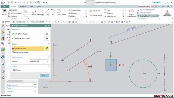174x98 pixels.
Task: Collapse the Driving section
Action: click(x=48, y=66)
